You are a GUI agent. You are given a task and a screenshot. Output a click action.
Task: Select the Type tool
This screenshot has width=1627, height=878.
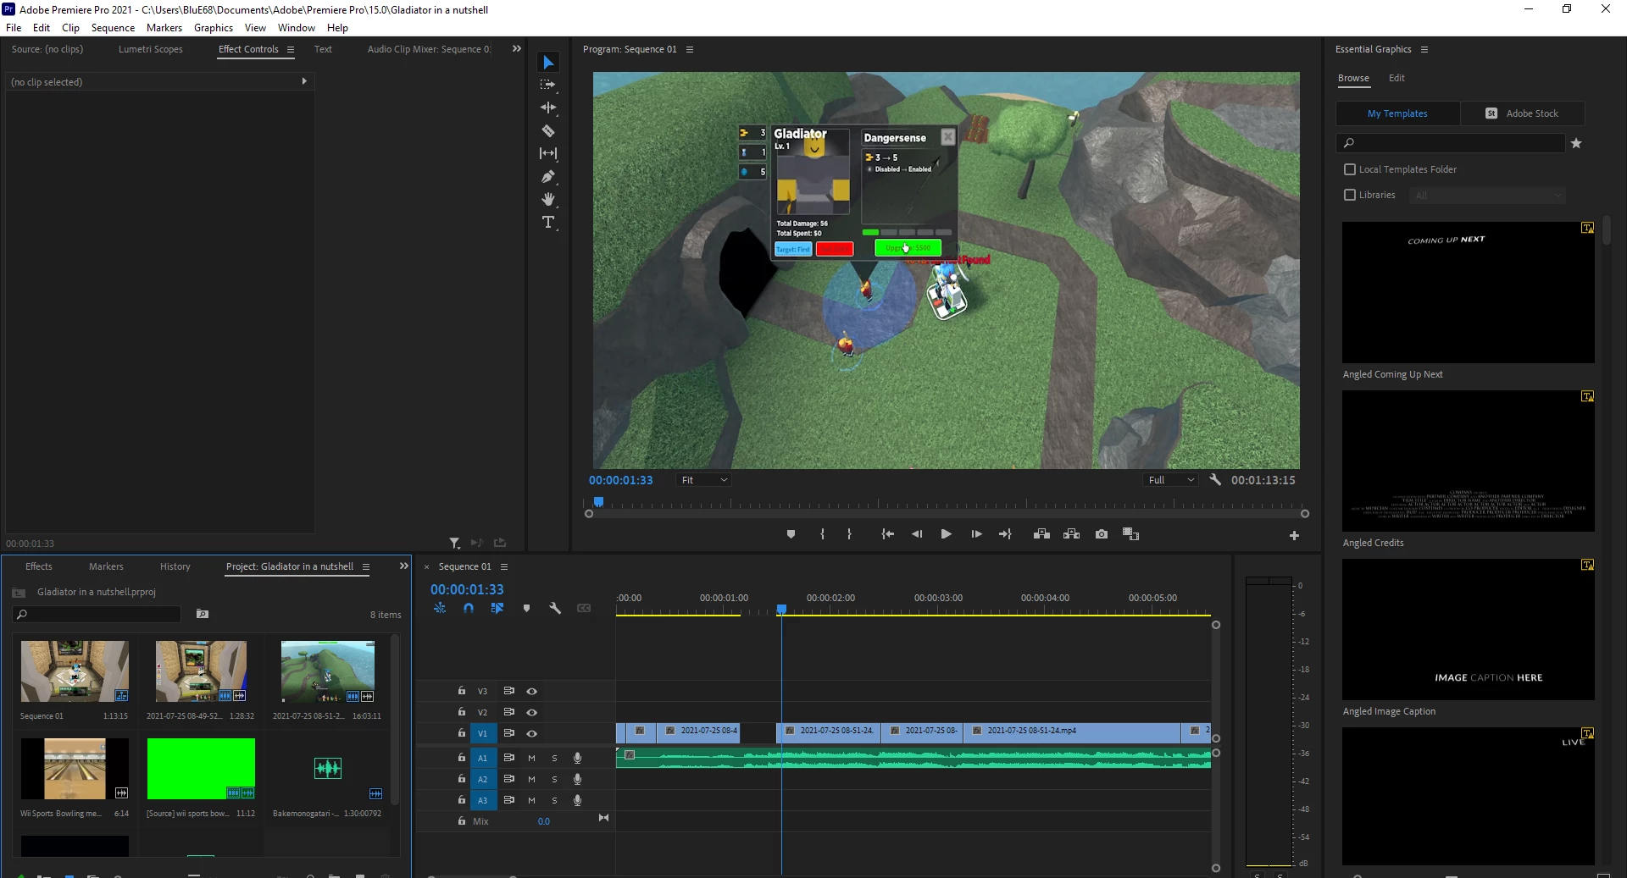click(548, 223)
